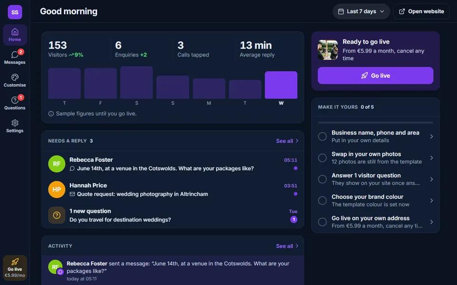Click the Go live €5.99/mo sidebar tile

click(x=15, y=268)
